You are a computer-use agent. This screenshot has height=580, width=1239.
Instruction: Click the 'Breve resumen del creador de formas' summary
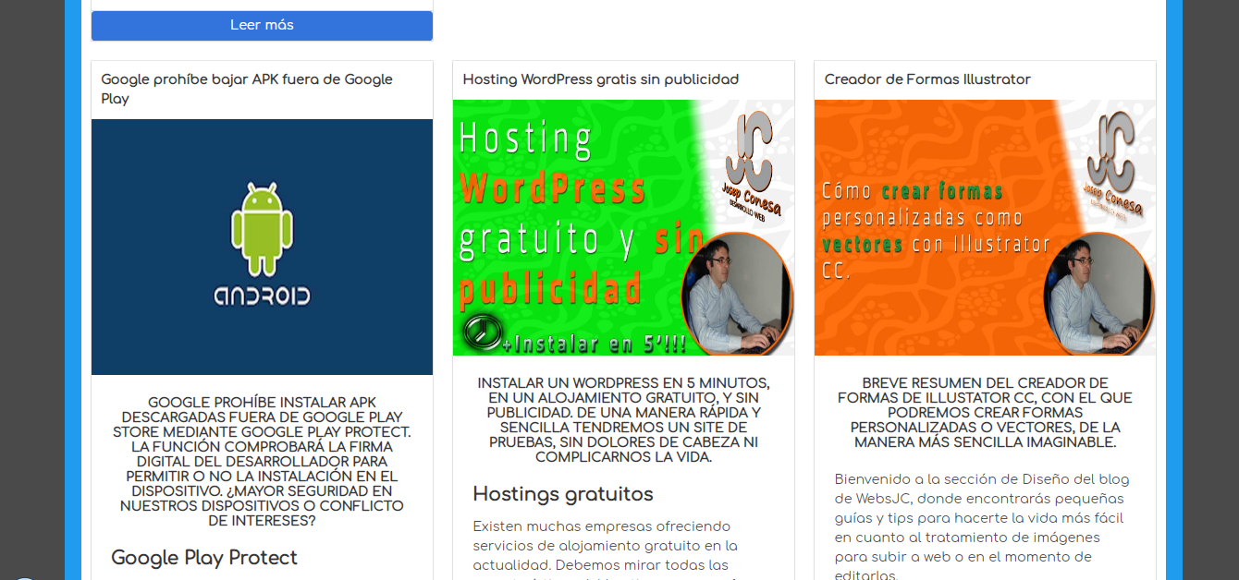pos(985,412)
